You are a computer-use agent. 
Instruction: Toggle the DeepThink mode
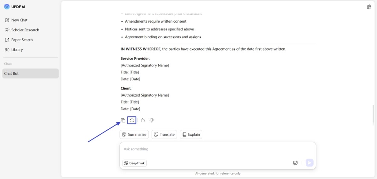[134, 163]
